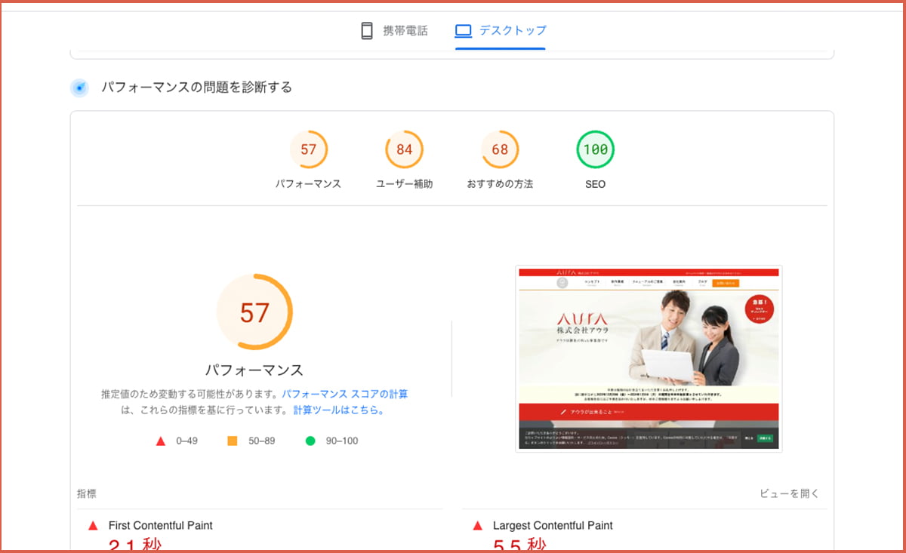
Task: Click the desktop monitor icon
Action: (x=463, y=31)
